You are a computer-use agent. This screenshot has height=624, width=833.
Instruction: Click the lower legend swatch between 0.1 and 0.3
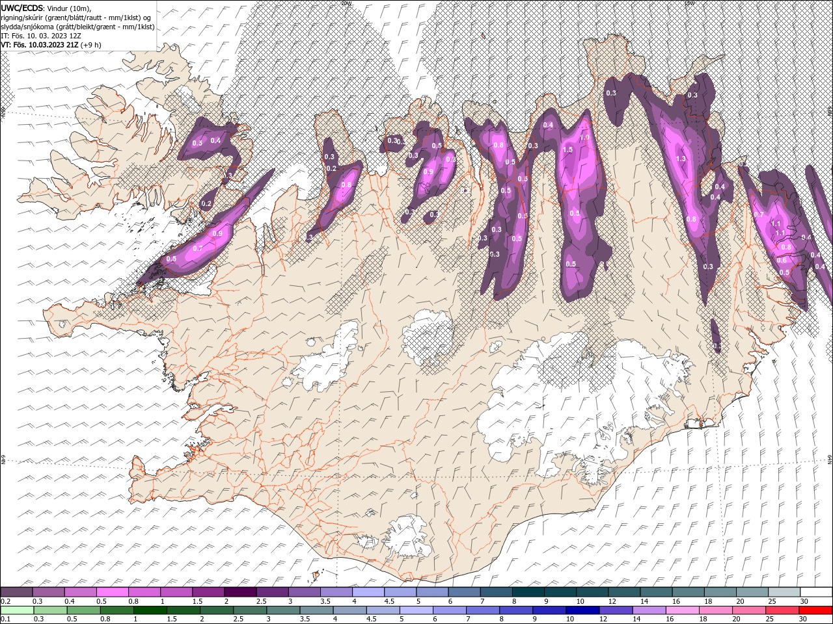coord(17,610)
